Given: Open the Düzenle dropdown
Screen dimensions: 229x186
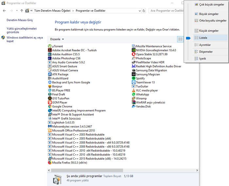Looking at the screenshot, I should click(57, 39).
